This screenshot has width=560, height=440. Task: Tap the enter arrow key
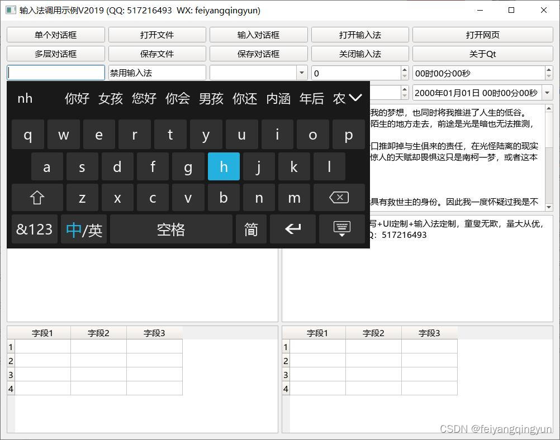click(293, 229)
